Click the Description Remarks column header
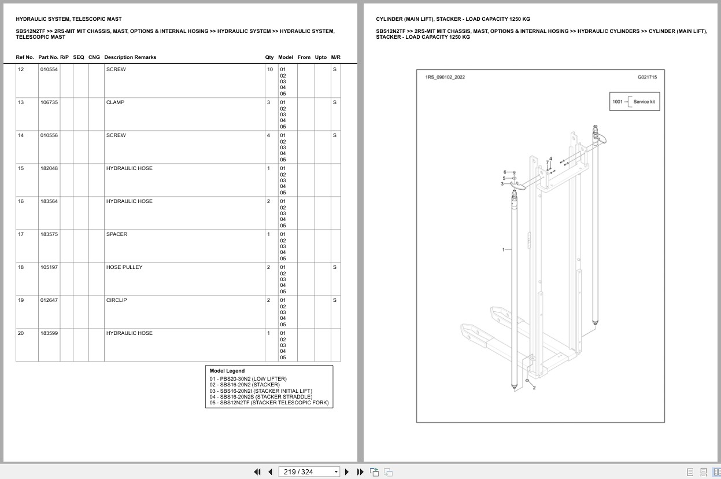Viewport: 721px width, 479px height. 130,57
